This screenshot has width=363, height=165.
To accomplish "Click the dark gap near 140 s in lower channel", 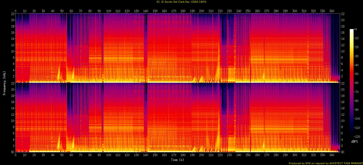I will [x=146, y=108].
